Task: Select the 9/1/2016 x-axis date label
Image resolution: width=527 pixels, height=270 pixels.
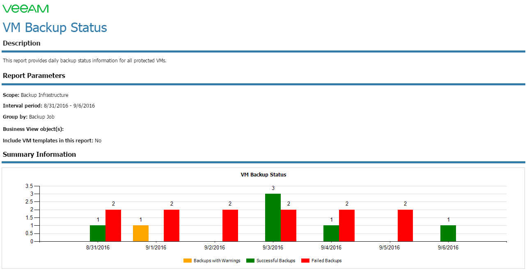Action: pyautogui.click(x=156, y=247)
